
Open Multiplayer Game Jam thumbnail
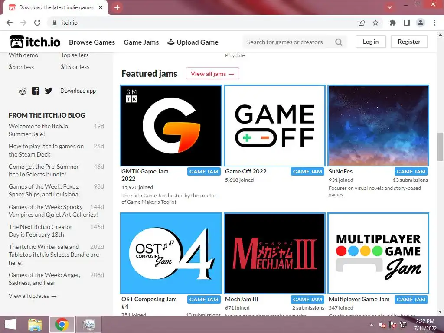[x=378, y=253]
